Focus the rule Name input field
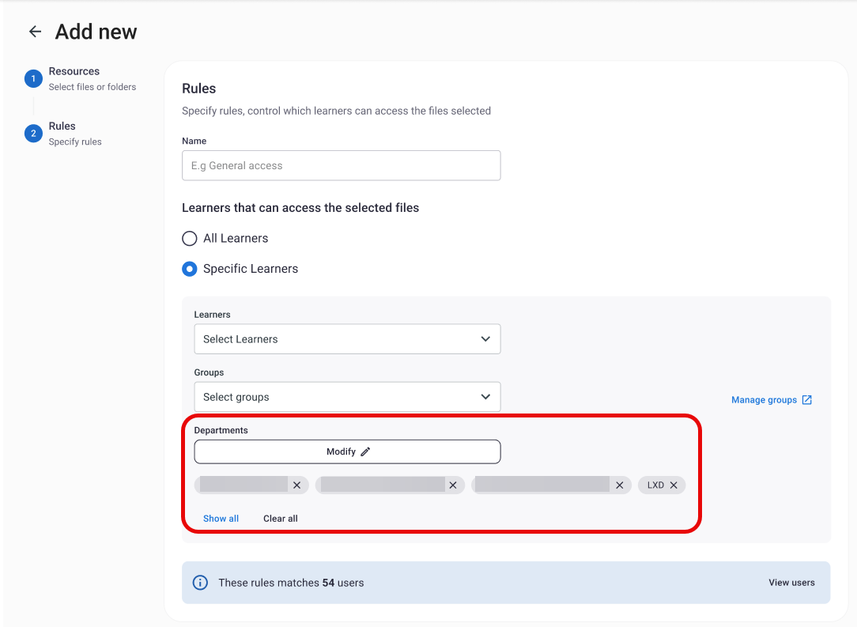 [341, 165]
